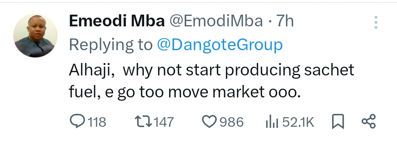
Task: Share the tweet via the share icon
Action: tap(369, 121)
